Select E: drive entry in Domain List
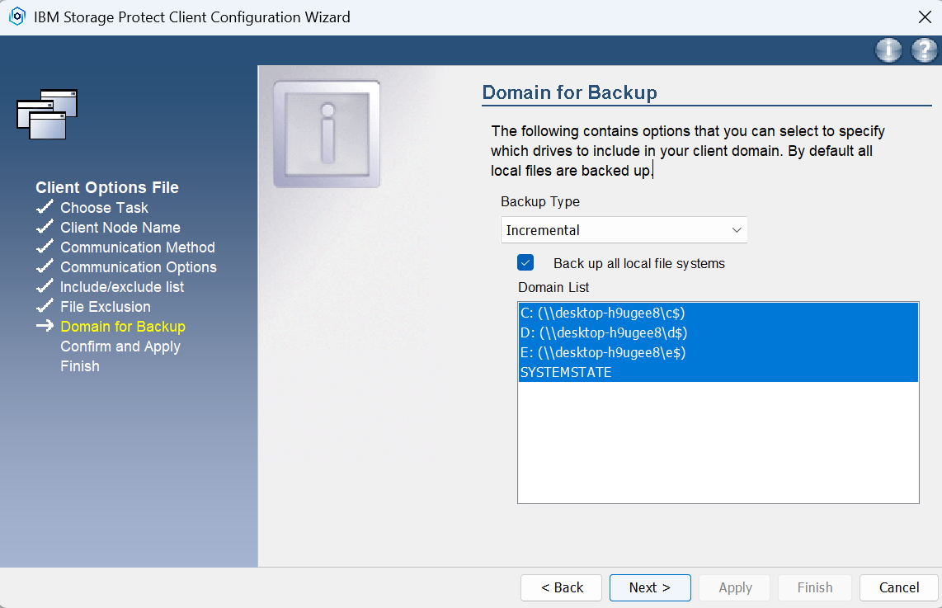The image size is (942, 608). [603, 352]
